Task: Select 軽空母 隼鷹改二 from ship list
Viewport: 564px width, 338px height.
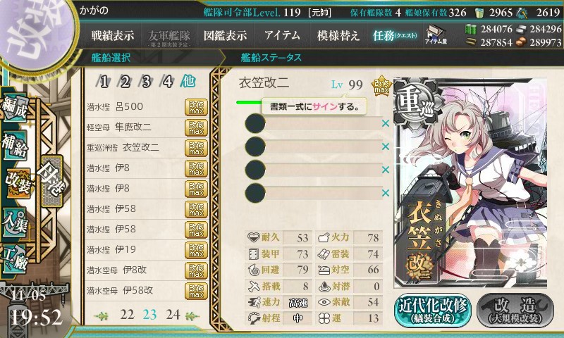Action: pos(147,127)
